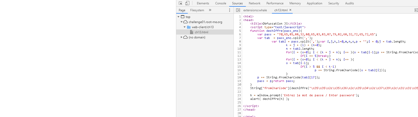The image size is (418, 117).
Task: Close the ch13.html editor tab
Action: [290, 10]
